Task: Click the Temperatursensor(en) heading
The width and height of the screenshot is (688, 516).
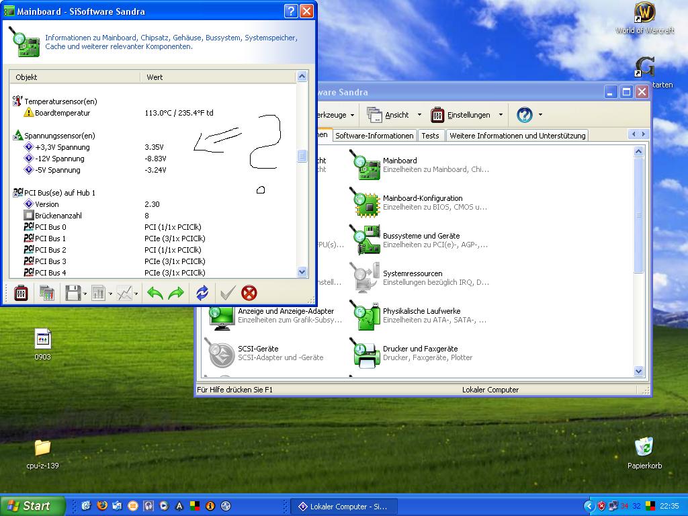Action: tap(60, 101)
